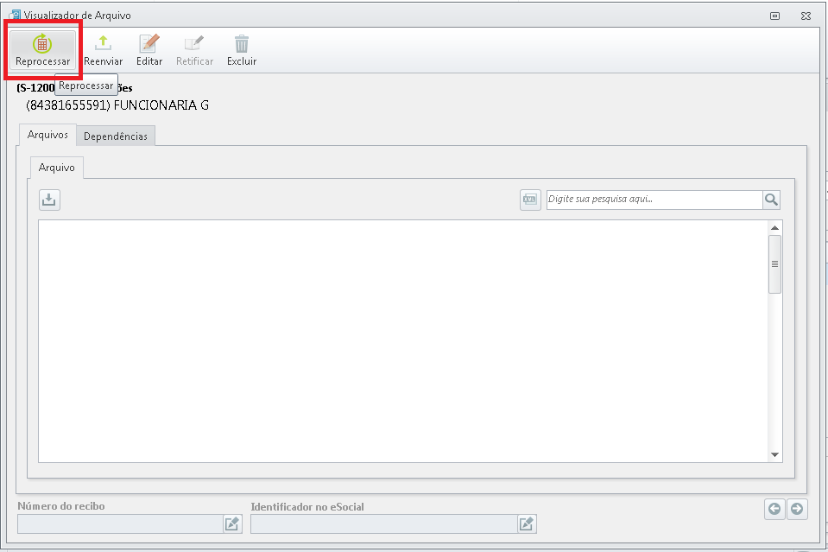This screenshot has width=828, height=552.
Task: Click the Editar pencil button
Action: tap(149, 50)
